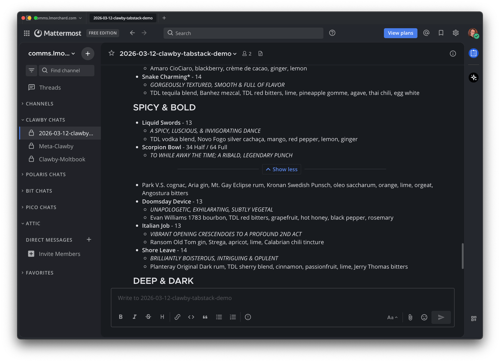This screenshot has height=362, width=500.
Task: Toggle the channel info panel
Action: tap(453, 54)
